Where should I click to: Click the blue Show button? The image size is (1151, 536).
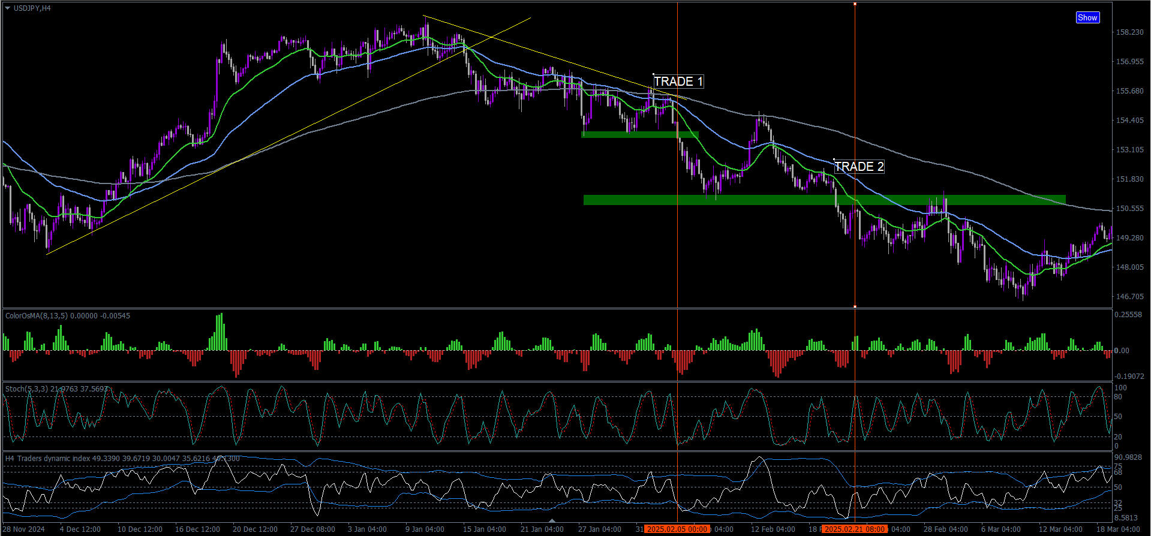tap(1087, 17)
